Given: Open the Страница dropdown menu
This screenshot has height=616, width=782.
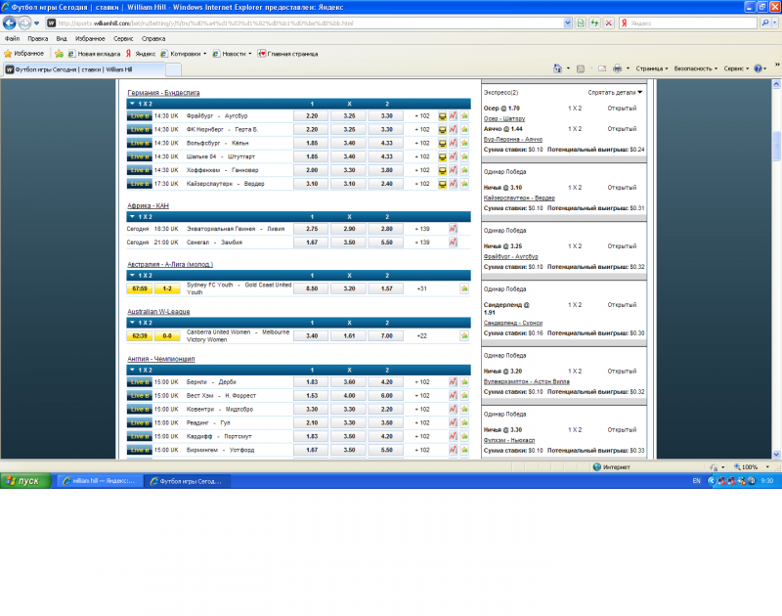Looking at the screenshot, I should [651, 68].
